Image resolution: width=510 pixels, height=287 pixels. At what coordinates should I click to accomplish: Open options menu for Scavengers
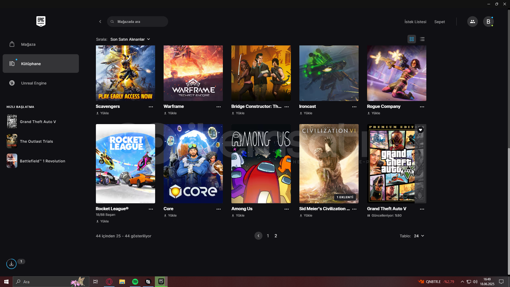[x=151, y=107]
